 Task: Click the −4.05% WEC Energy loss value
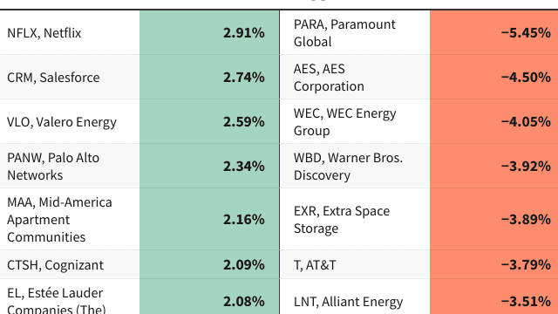pos(526,122)
